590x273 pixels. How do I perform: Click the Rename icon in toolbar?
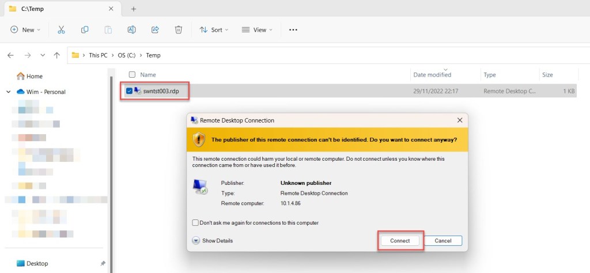[x=131, y=30]
